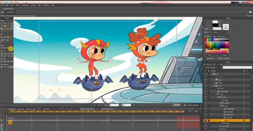Select the nose layer
253x131 pixels.
click(226, 100)
